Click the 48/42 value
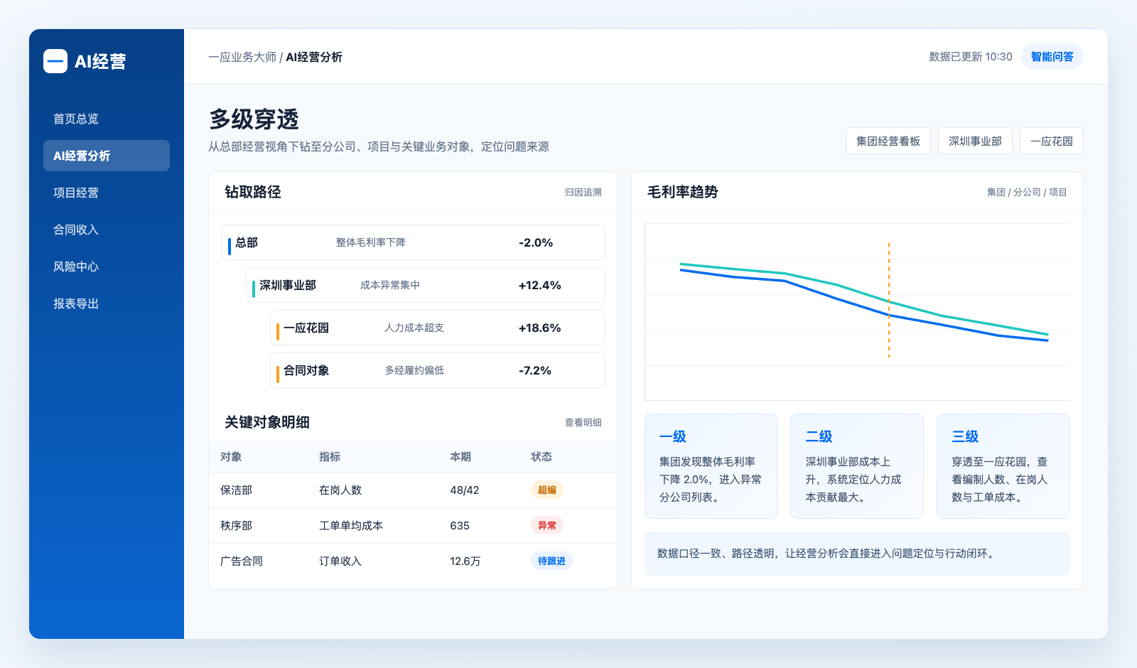 tap(465, 490)
